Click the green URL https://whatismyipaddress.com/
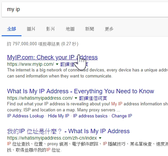The height and width of the screenshot is (156, 168). (40, 98)
